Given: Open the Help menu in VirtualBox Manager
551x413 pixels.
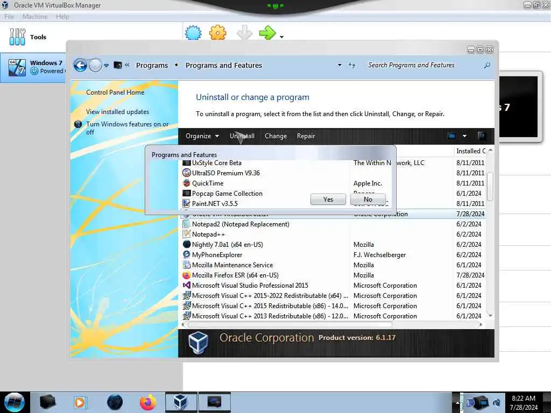Looking at the screenshot, I should pyautogui.click(x=62, y=17).
